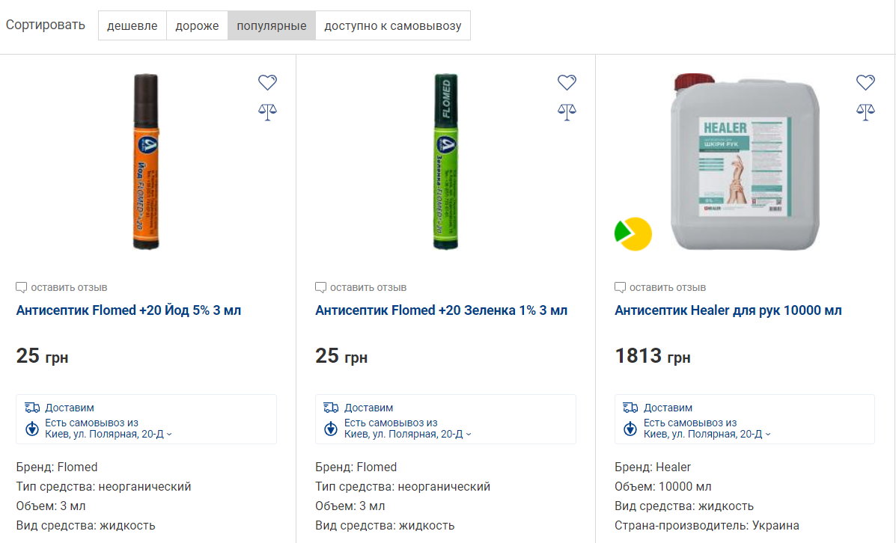Sort products by дешевле
The height and width of the screenshot is (543, 896).
tap(132, 25)
